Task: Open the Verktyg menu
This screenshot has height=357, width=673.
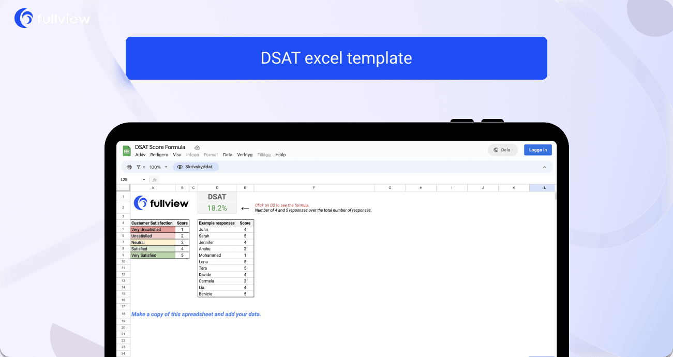Action: click(245, 155)
